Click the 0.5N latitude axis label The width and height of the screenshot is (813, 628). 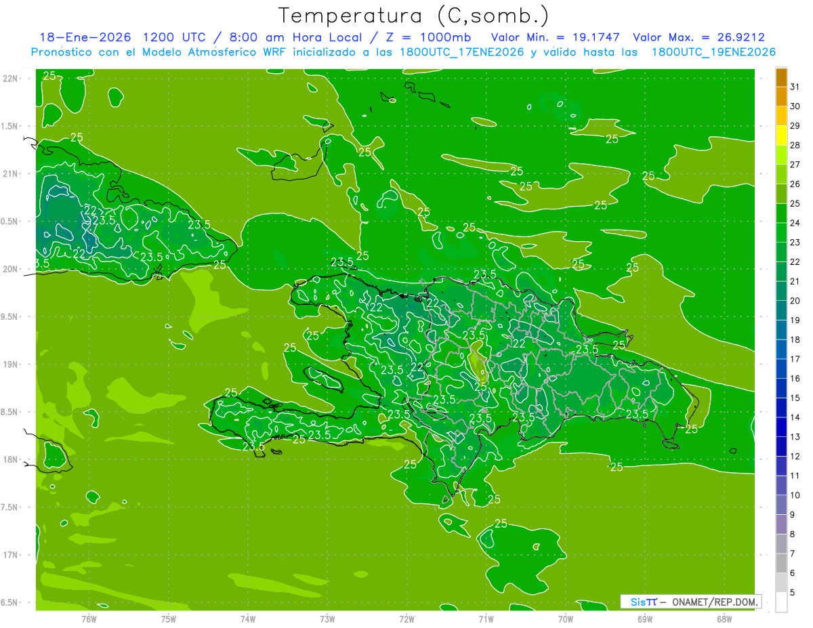[9, 222]
